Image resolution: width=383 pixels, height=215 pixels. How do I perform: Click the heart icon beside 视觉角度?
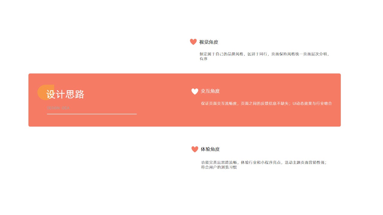pos(193,42)
